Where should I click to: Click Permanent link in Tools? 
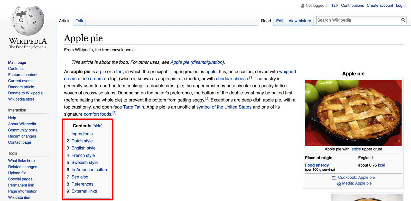coord(21,185)
